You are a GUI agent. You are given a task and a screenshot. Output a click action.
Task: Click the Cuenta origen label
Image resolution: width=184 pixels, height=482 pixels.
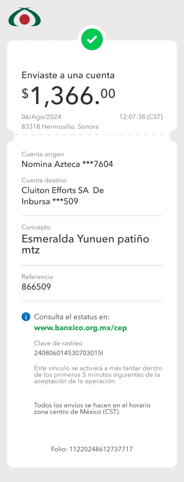coord(43,154)
